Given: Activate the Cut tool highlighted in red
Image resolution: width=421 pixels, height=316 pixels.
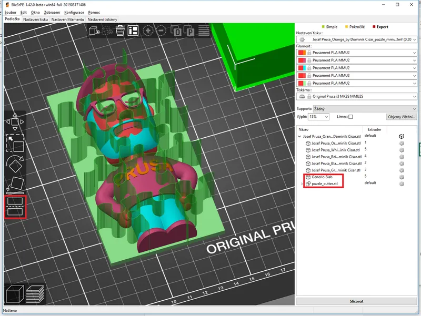Looking at the screenshot, I should coord(15,207).
